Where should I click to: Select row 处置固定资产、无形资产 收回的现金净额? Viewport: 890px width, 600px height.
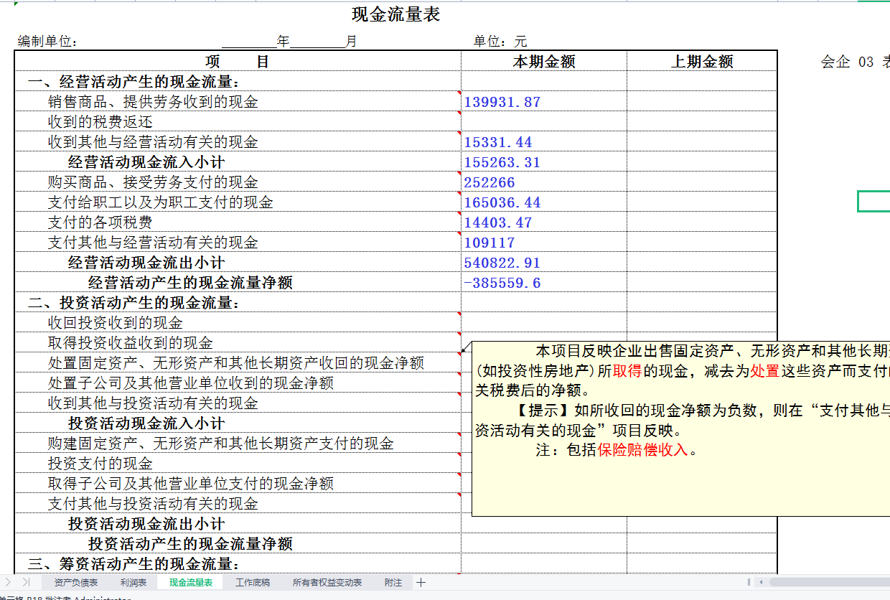click(x=236, y=363)
